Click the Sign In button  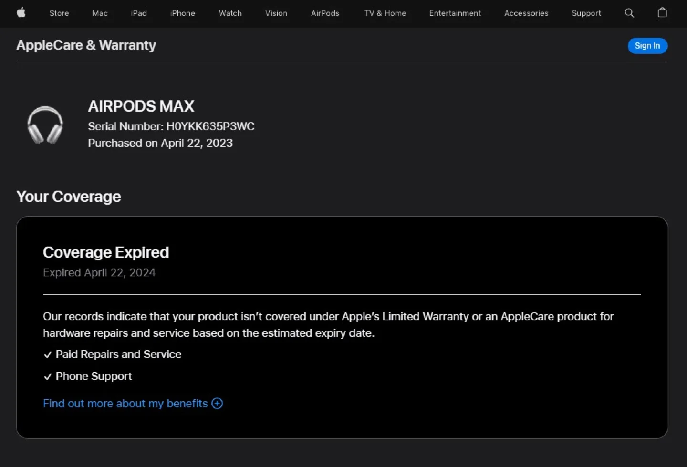647,45
